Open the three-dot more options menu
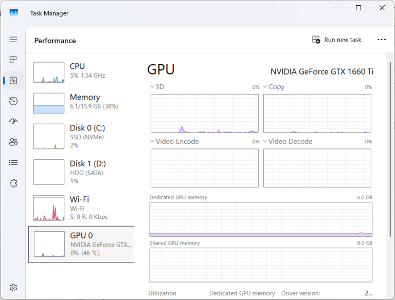 click(381, 40)
